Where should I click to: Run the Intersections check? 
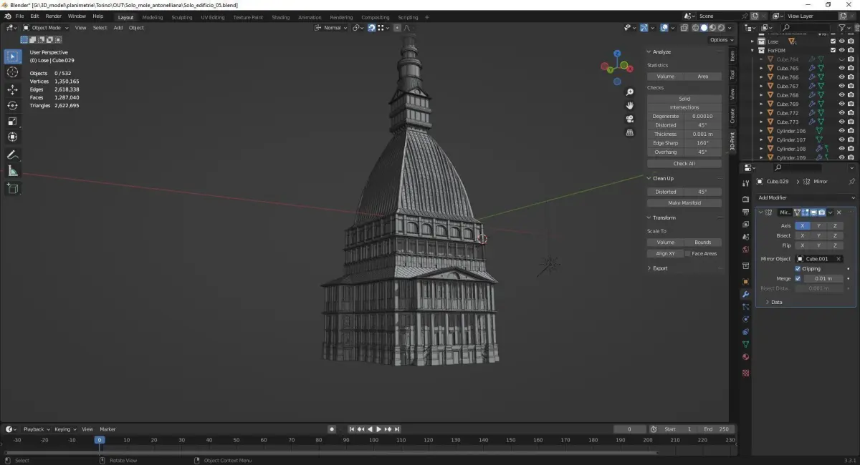coord(684,107)
